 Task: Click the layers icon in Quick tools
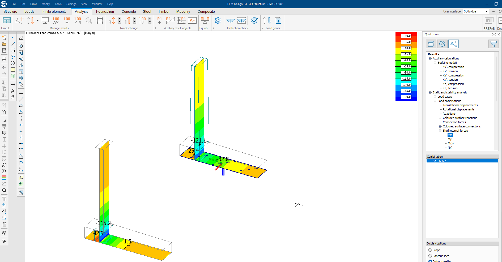431,44
